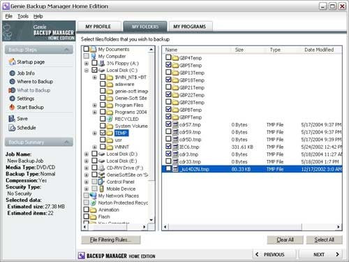Click the Clear All button
This screenshot has height=262, width=349.
tap(285, 240)
